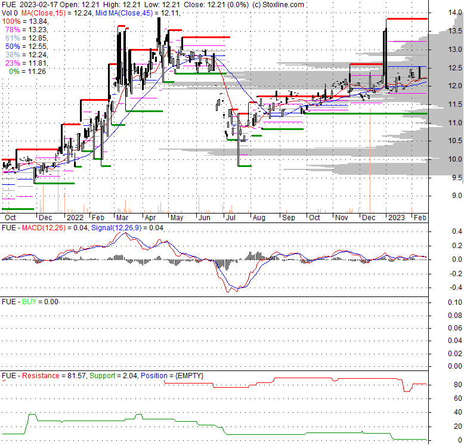
Task: Select MA(Close,15) = 12.24 legend
Action: click(x=56, y=13)
